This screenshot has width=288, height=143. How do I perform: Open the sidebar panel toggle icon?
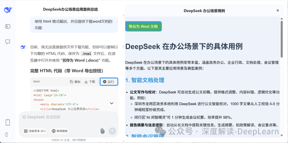point(8,26)
